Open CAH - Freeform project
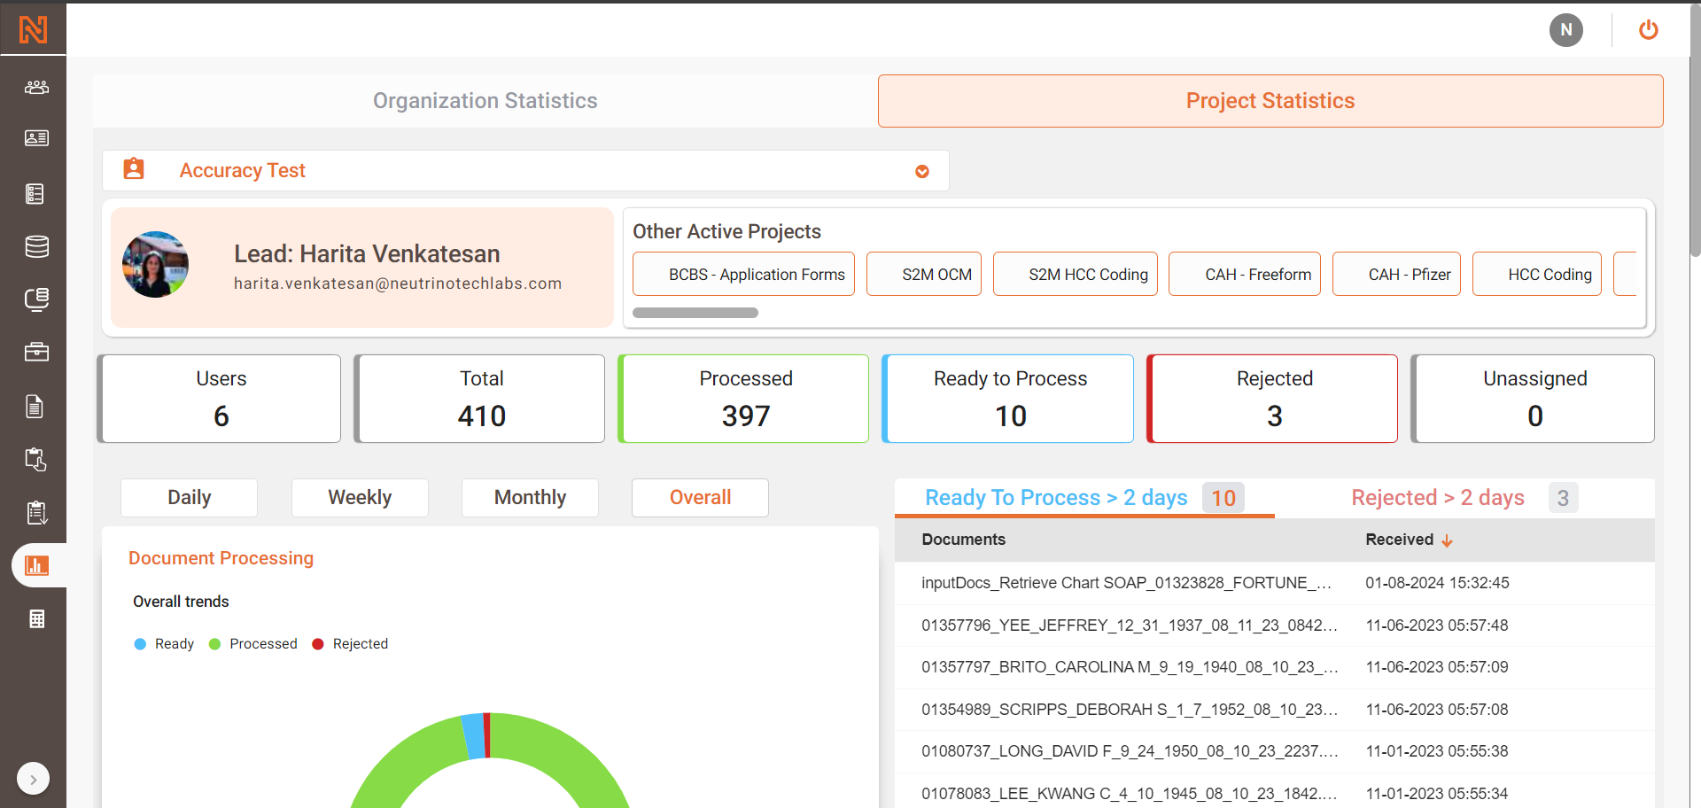This screenshot has height=808, width=1701. (x=1245, y=274)
